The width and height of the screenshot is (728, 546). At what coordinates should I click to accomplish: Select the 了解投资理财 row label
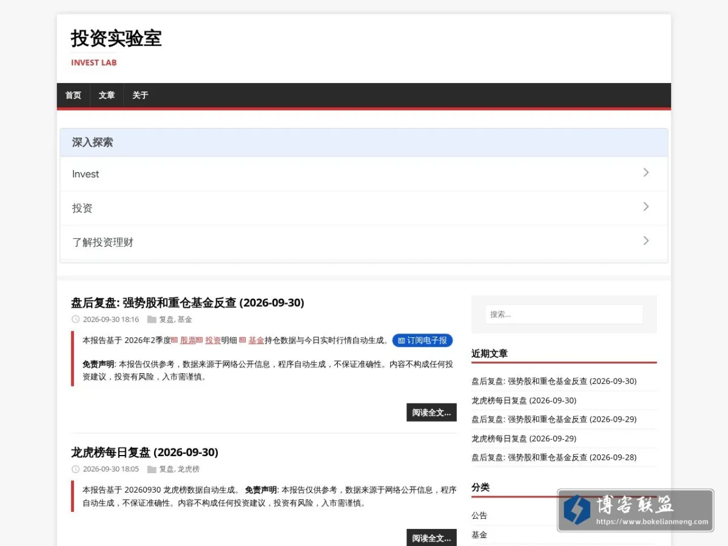pos(103,242)
